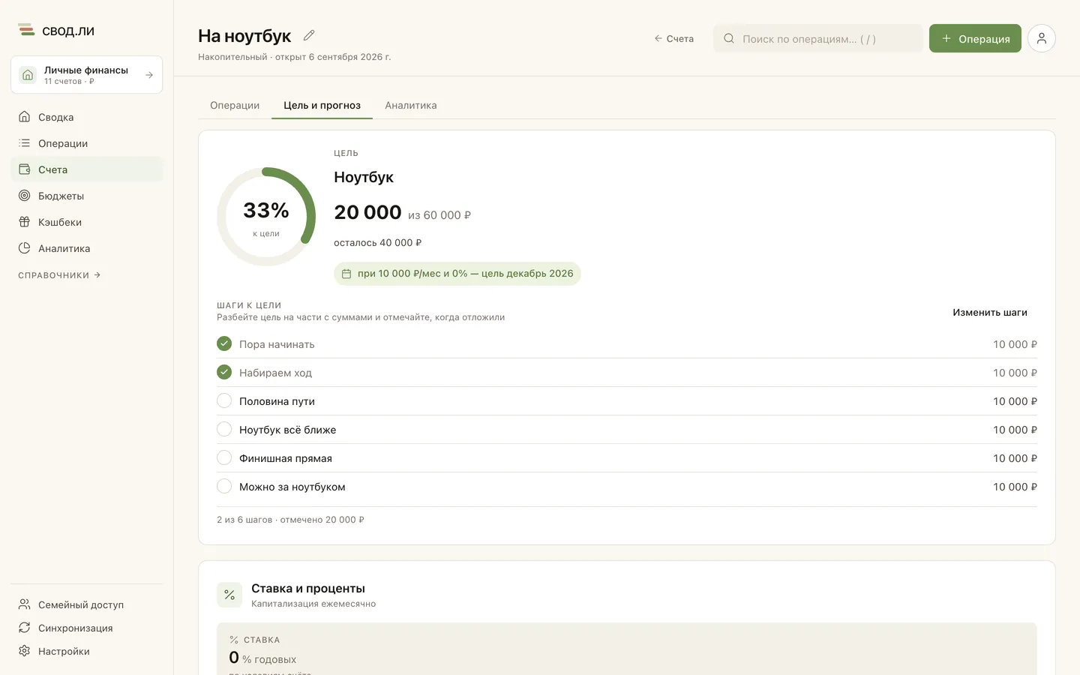Switch to the Аналитика tab
1080x675 pixels.
411,105
